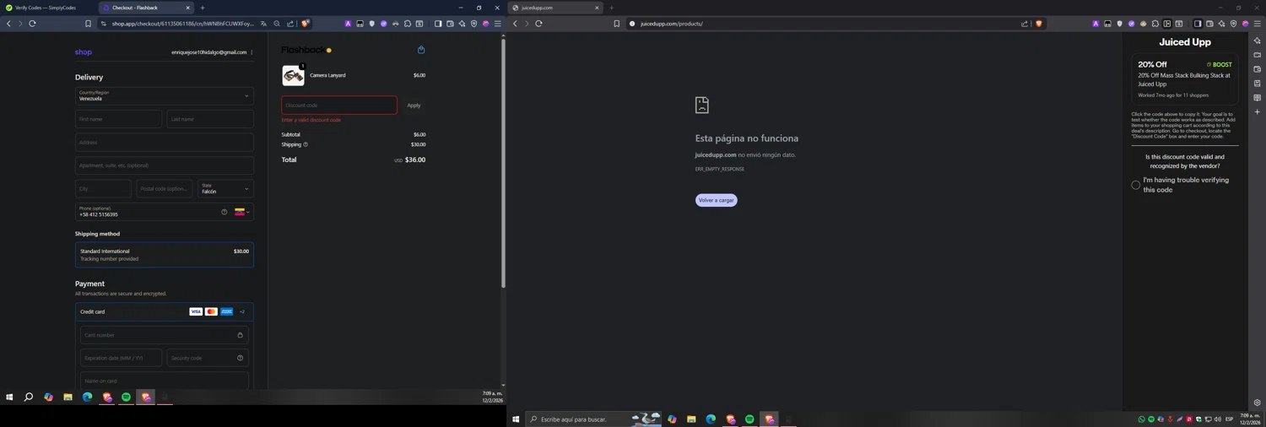
Task: Click Brave Shields icon in left browser
Action: click(x=305, y=24)
